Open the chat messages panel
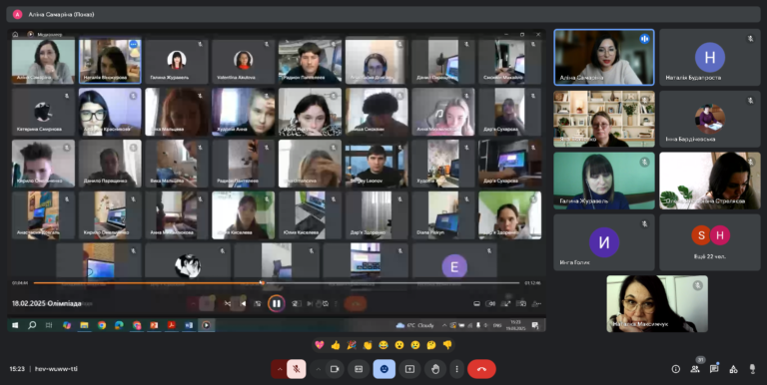Image resolution: width=767 pixels, height=385 pixels. pyautogui.click(x=714, y=369)
